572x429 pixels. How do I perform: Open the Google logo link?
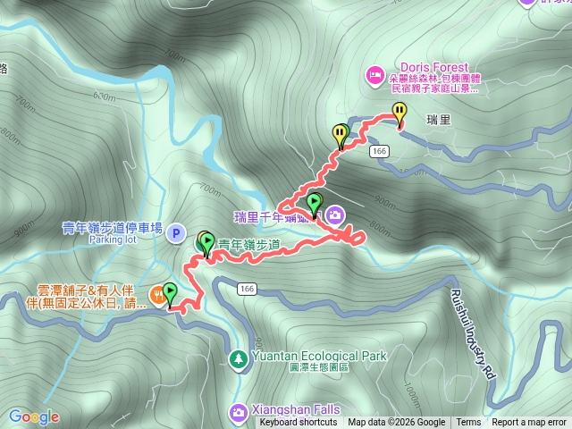34,416
